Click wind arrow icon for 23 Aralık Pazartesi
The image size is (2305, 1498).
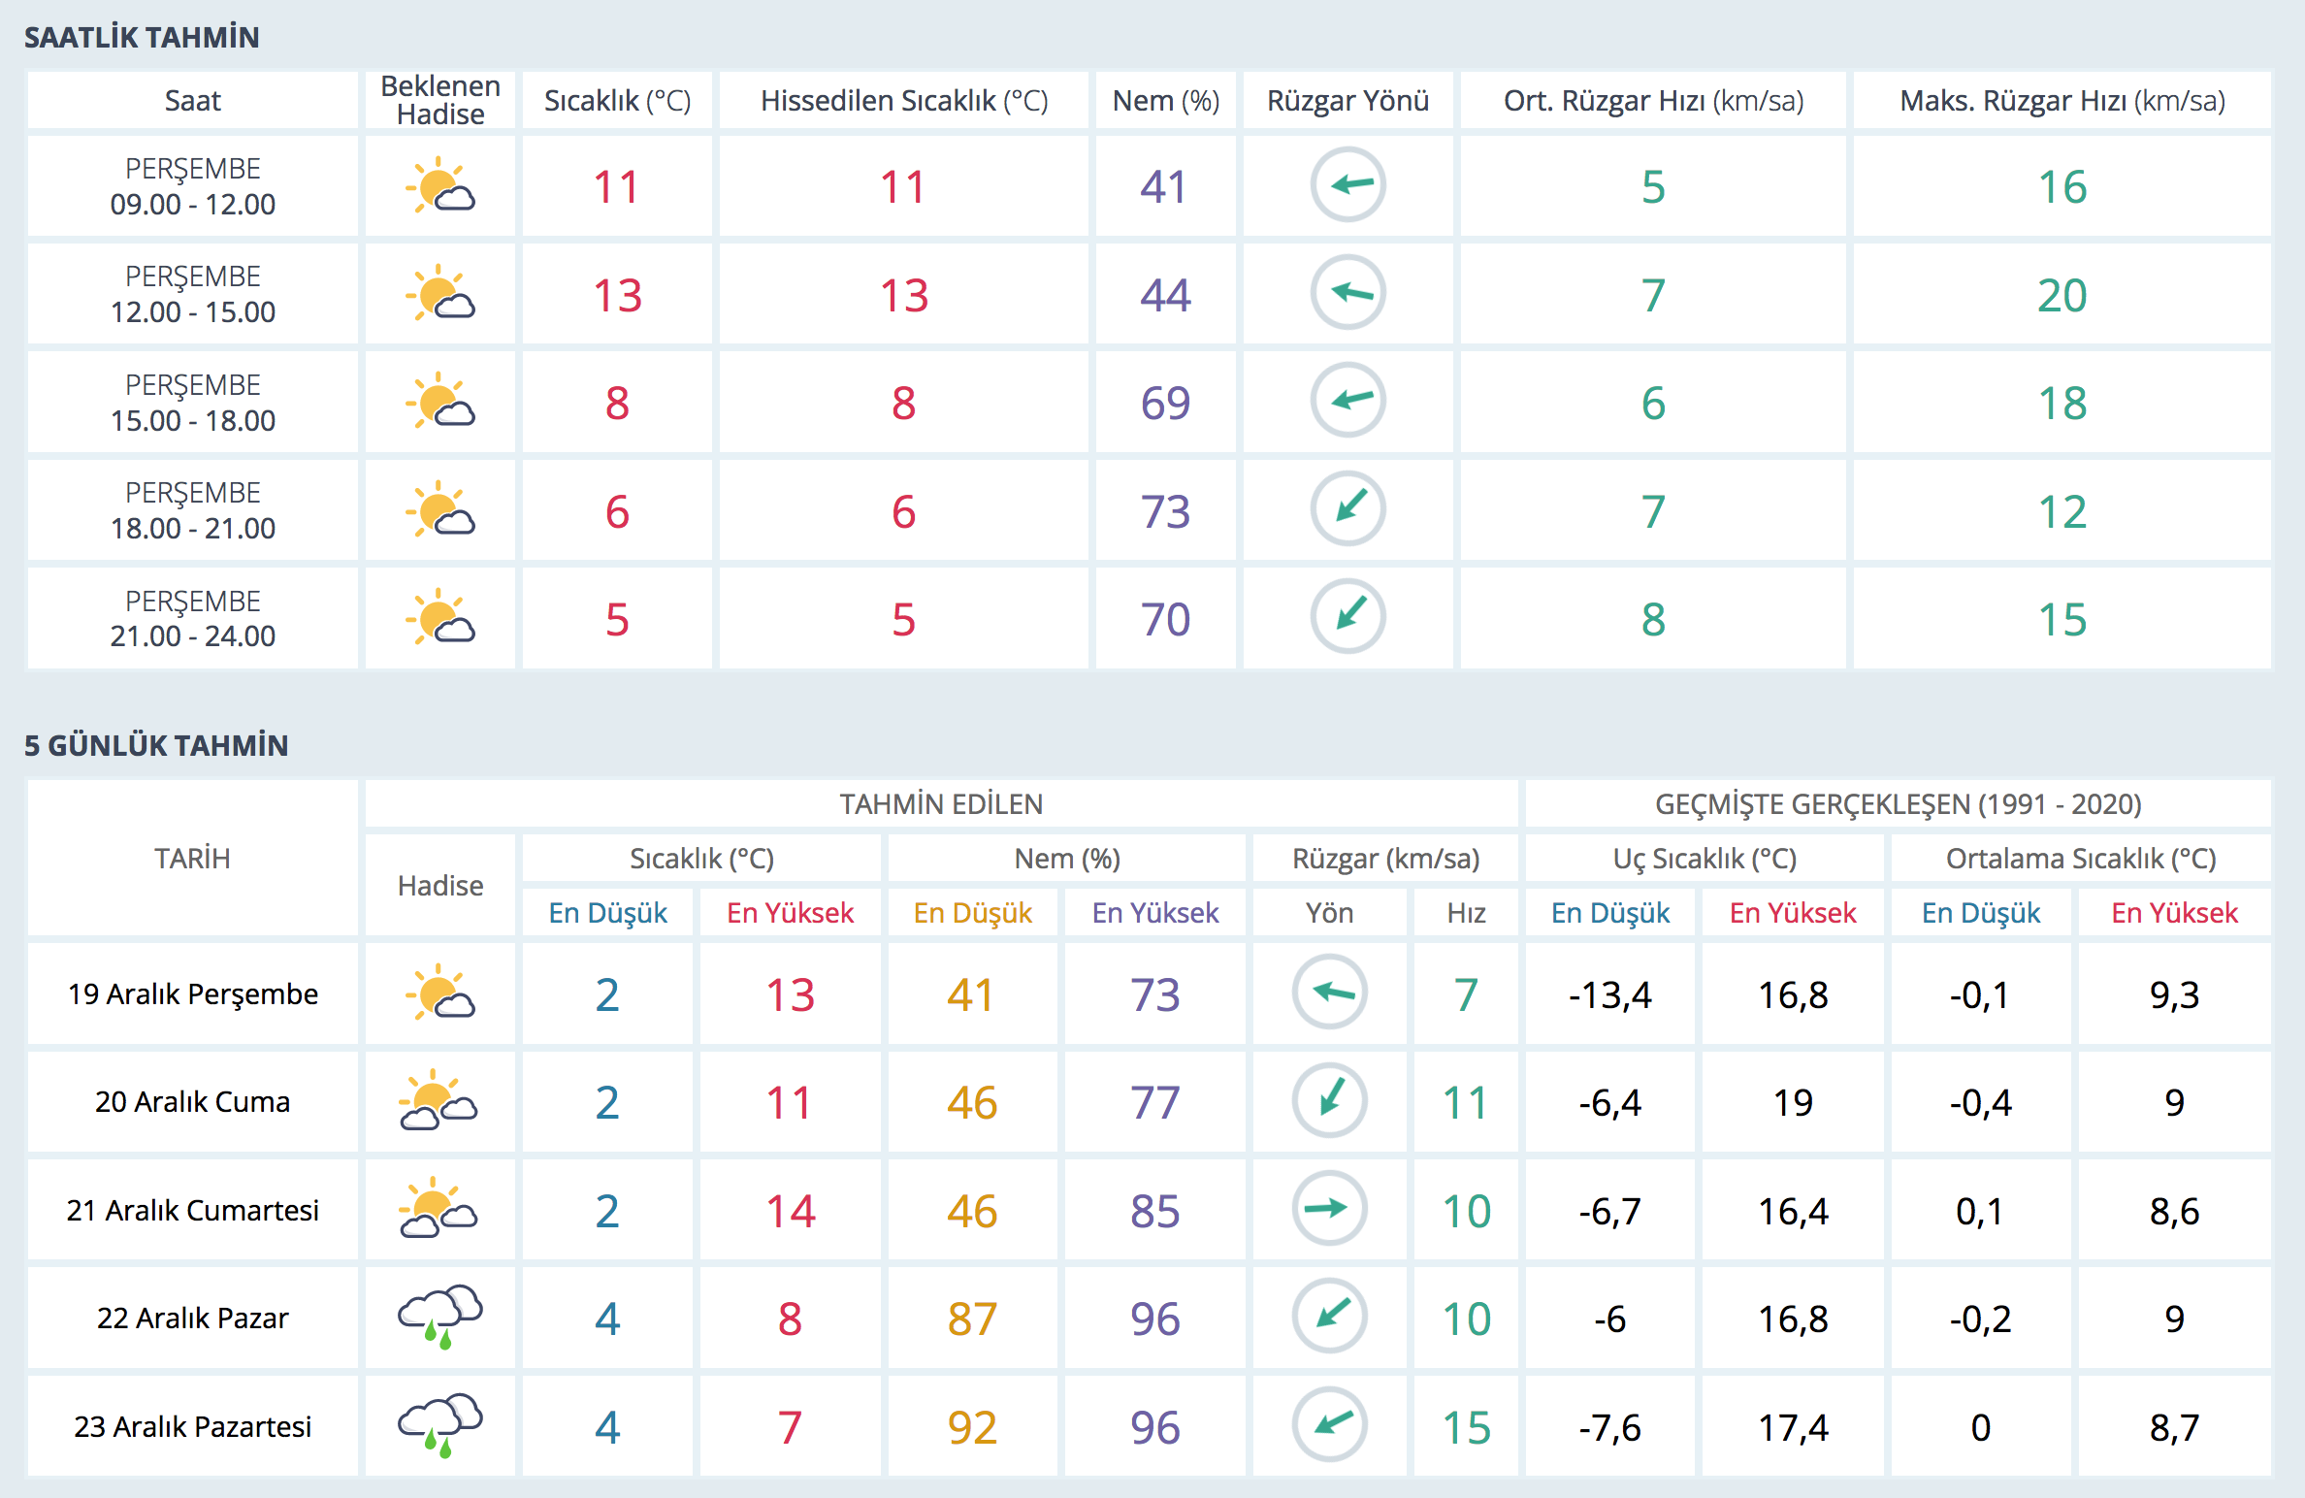click(x=1329, y=1425)
